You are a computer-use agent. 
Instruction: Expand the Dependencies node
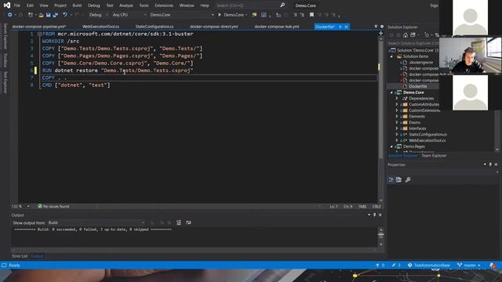coord(397,99)
